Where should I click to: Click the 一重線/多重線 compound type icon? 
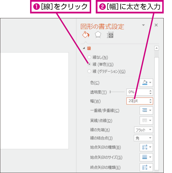[144, 110]
